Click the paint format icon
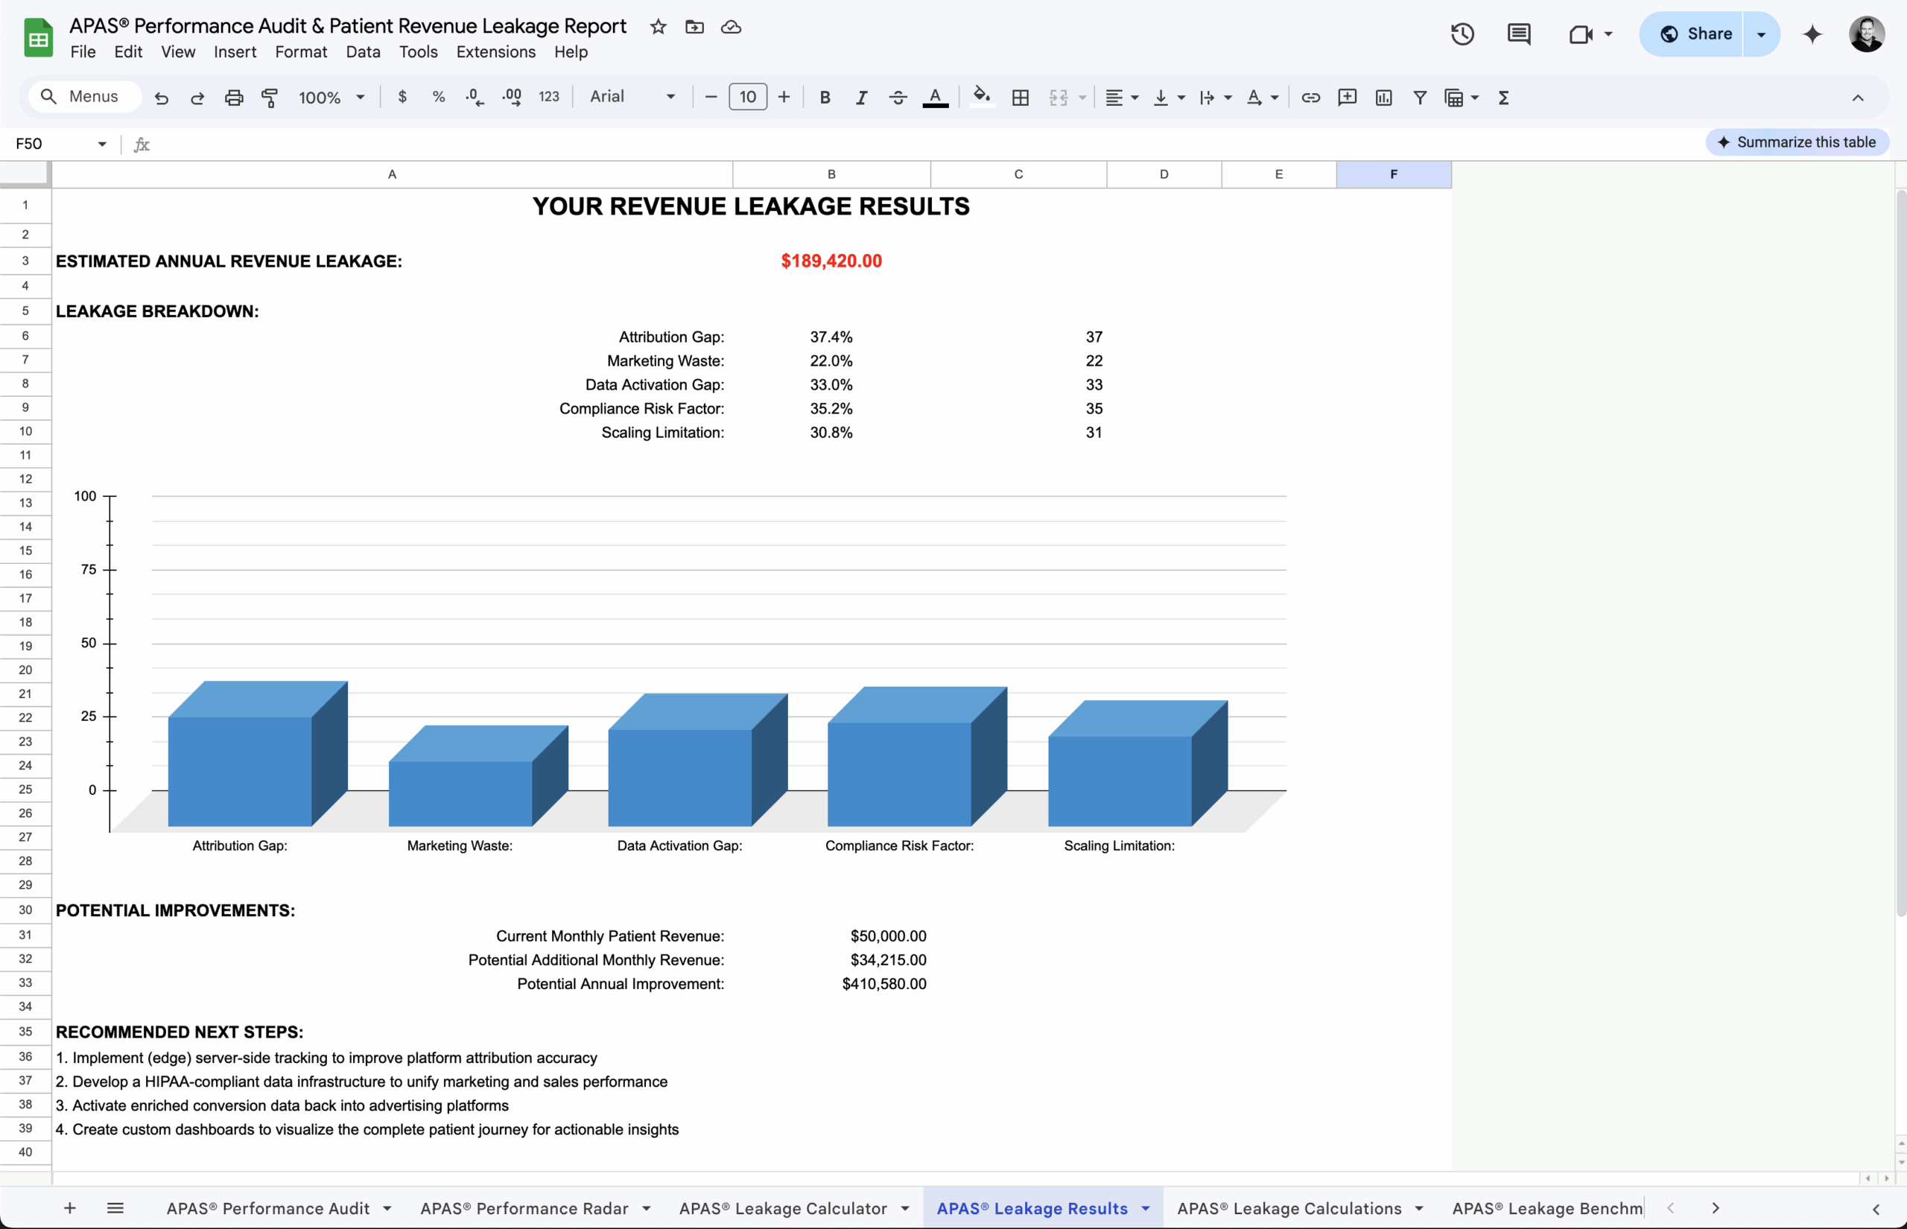Viewport: 1907px width, 1229px height. [x=270, y=98]
